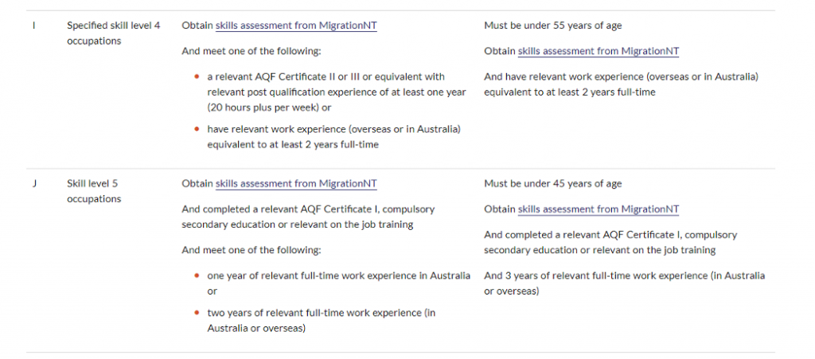Image resolution: width=815 pixels, height=359 pixels.
Task: Select 'Specified skill level 4 occupations' text
Action: pos(113,33)
